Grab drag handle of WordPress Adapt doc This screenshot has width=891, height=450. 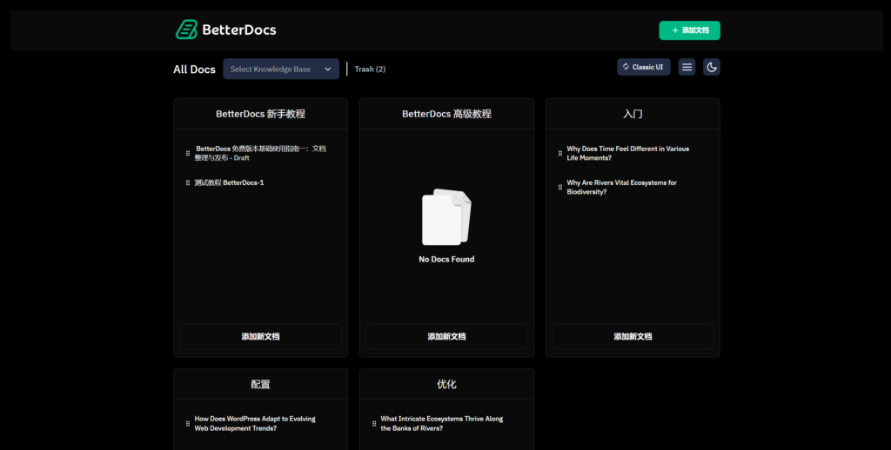coord(188,423)
